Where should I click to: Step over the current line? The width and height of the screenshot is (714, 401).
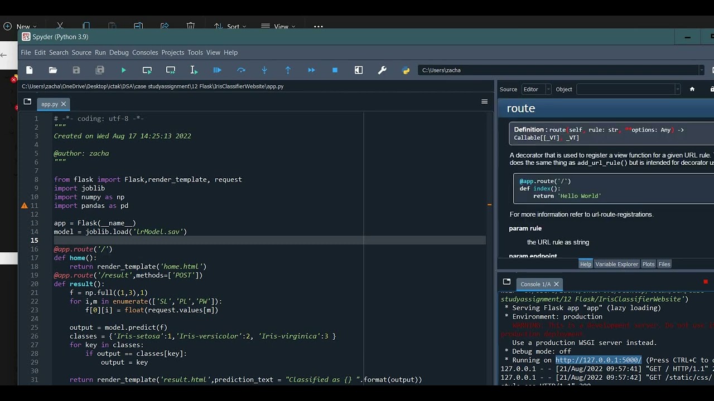[x=241, y=70]
